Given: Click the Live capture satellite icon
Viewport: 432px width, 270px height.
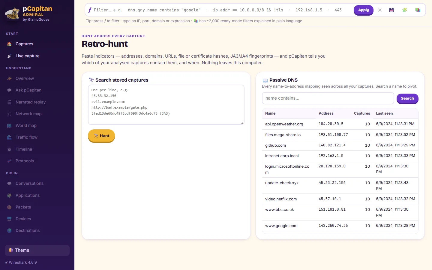Looking at the screenshot, I should click(9, 56).
